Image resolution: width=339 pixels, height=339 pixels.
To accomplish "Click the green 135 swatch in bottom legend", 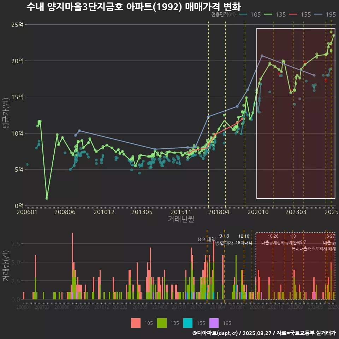I will 162,323.
